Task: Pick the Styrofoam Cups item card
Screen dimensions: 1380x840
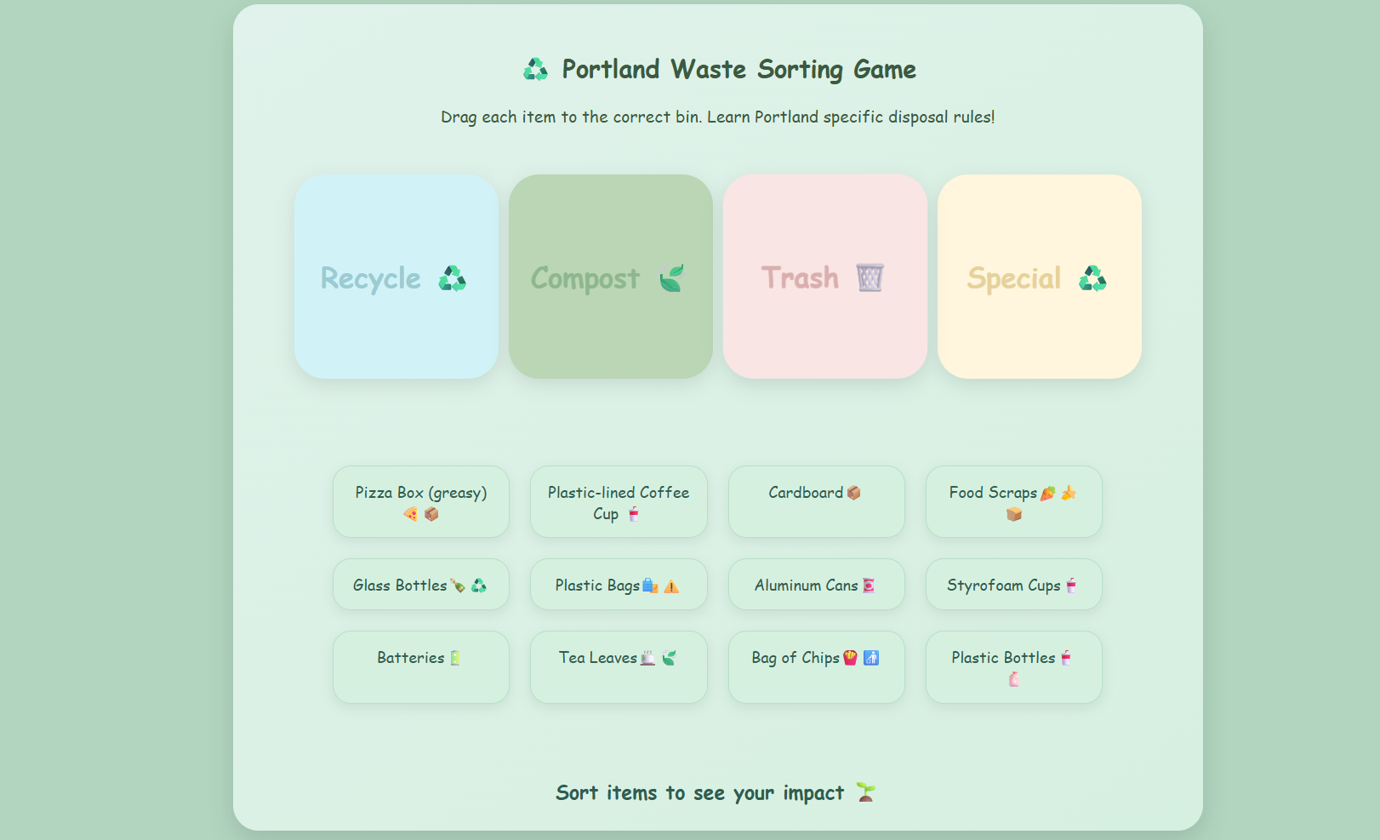Action: pyautogui.click(x=1014, y=585)
